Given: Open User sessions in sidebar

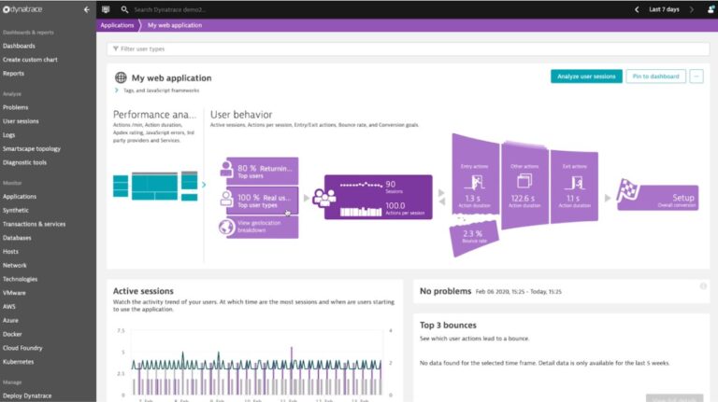Looking at the screenshot, I should (21, 121).
